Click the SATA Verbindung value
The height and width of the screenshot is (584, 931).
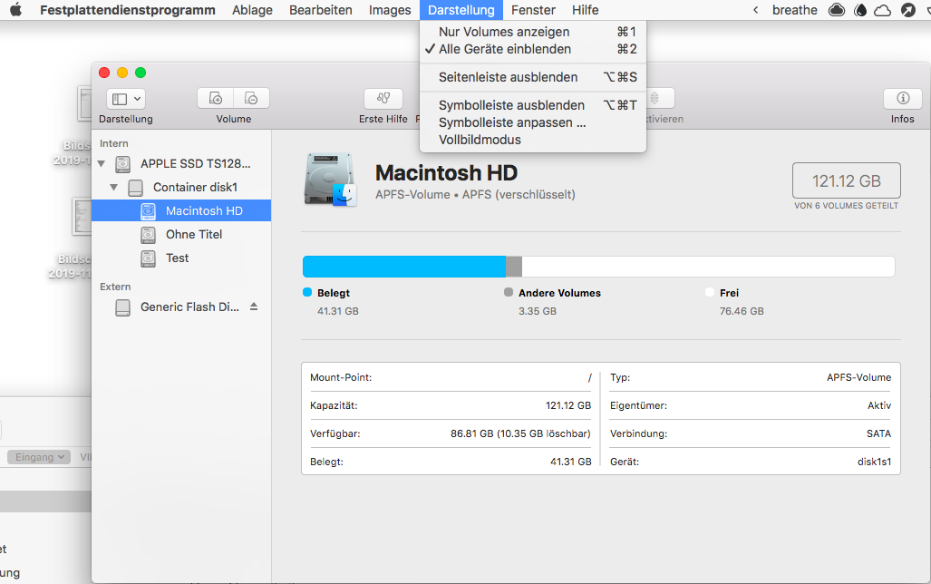878,433
